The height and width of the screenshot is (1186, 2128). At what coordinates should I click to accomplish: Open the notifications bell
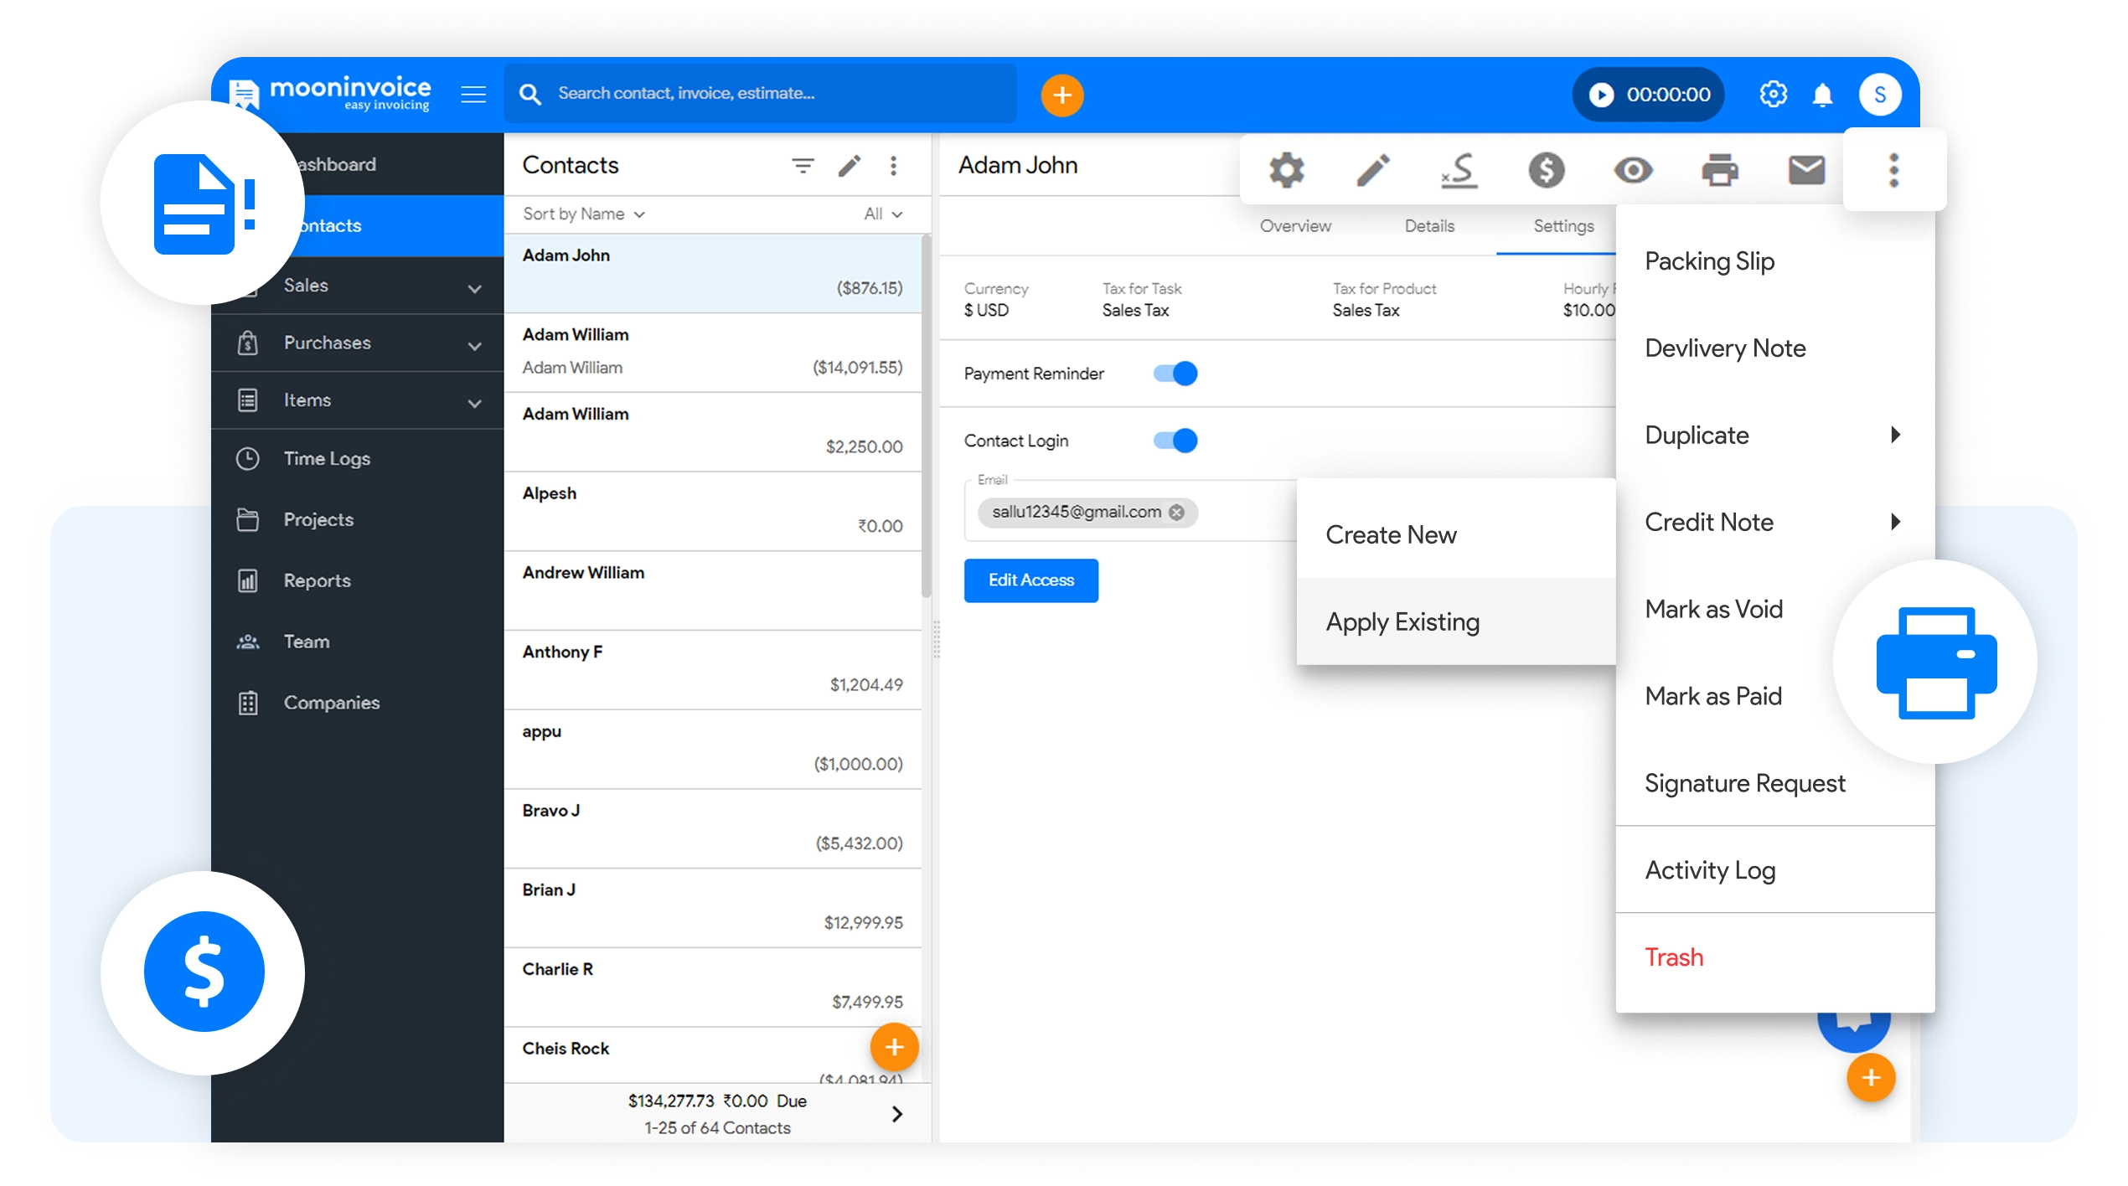(x=1822, y=95)
